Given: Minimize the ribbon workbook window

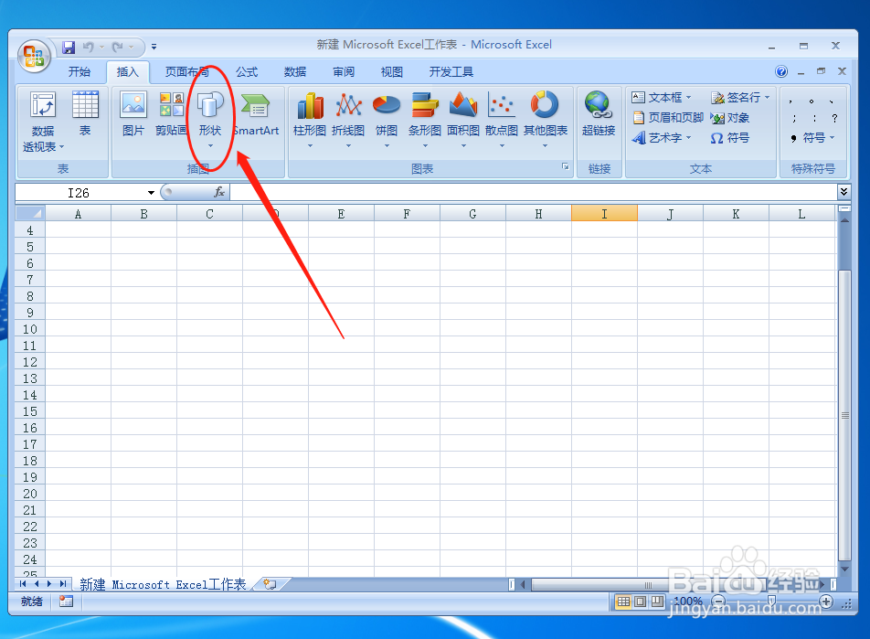Looking at the screenshot, I should (x=801, y=72).
